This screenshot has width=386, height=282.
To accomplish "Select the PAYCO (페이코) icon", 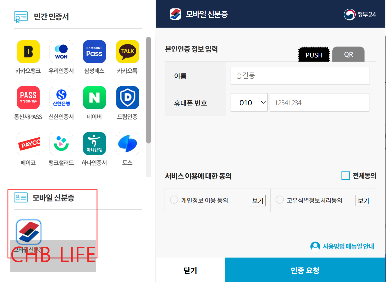I will (28, 144).
